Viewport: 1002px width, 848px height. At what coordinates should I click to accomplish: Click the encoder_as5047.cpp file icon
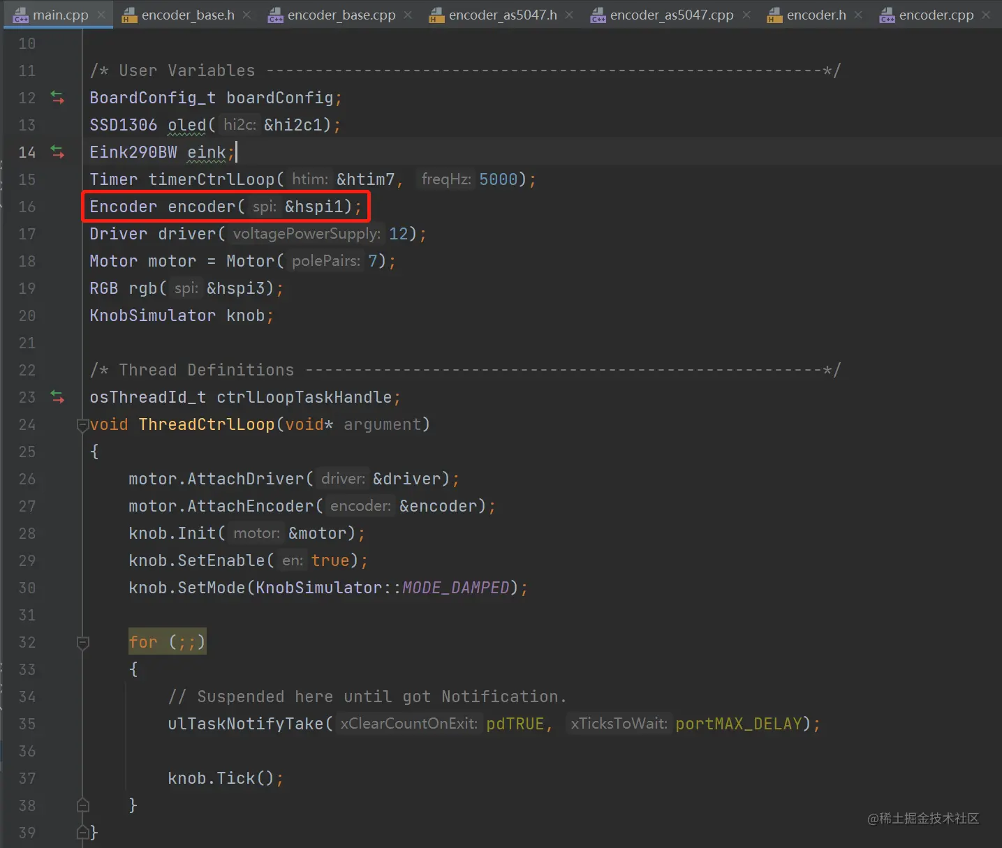pyautogui.click(x=598, y=15)
